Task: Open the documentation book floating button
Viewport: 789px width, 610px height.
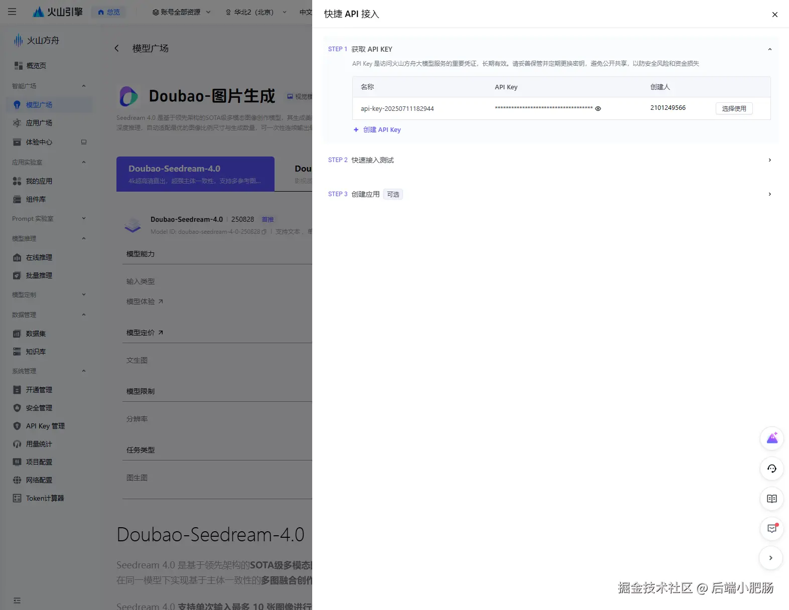Action: coord(772,499)
